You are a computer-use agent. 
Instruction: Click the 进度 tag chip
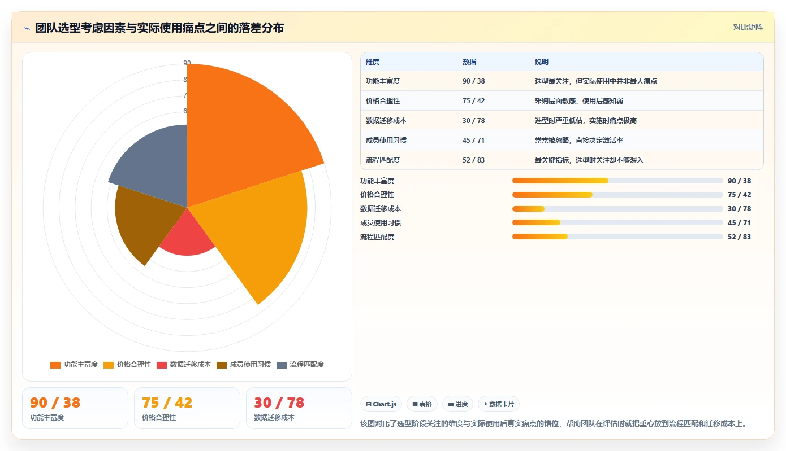point(458,404)
